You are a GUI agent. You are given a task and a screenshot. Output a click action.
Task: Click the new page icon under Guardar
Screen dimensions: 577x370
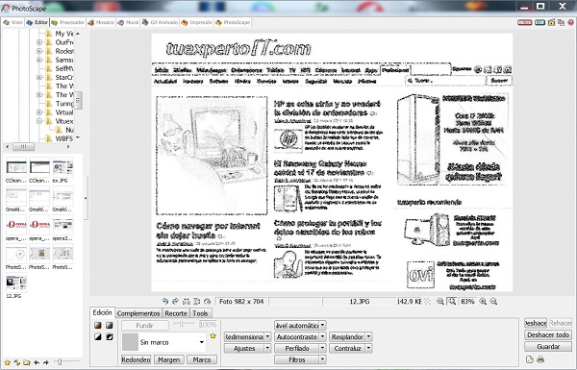point(530,359)
